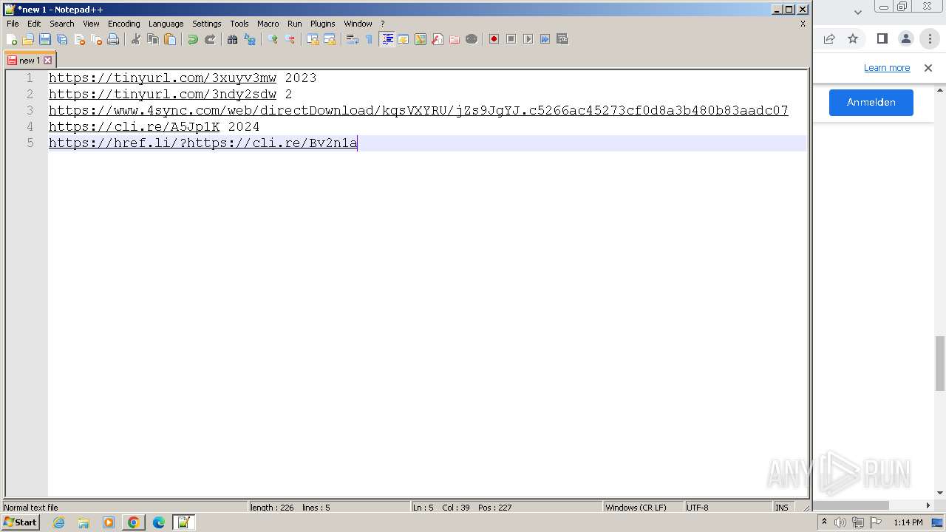Click the Copy toolbar icon
Image resolution: width=946 pixels, height=532 pixels.
[153, 39]
